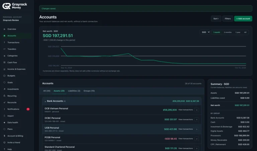
Task: View transactions for POSB Personal
Action: point(185,139)
